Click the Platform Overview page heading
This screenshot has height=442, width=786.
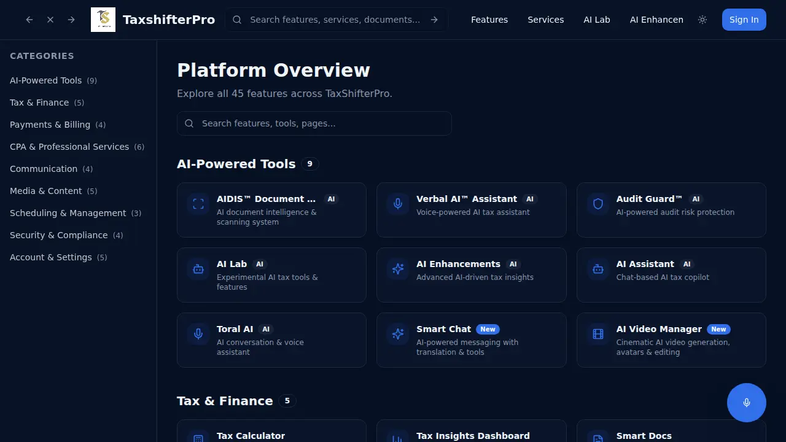[273, 71]
